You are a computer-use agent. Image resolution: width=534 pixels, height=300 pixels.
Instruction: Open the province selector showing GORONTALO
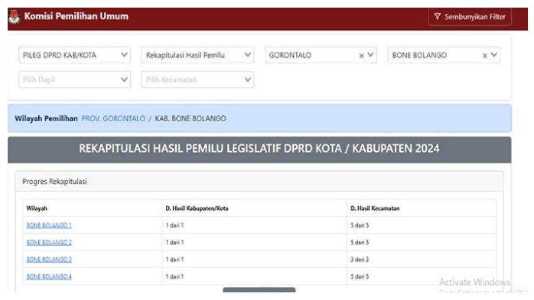(311, 55)
